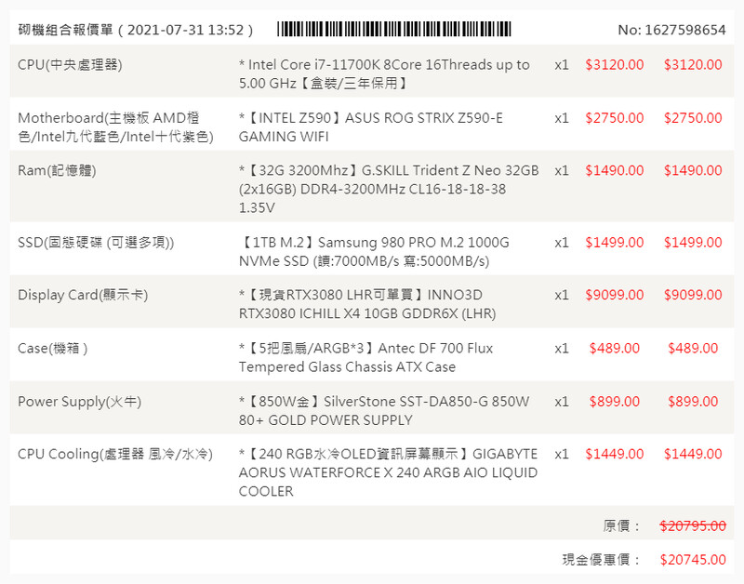
Task: Click the SilverStone SST-DA850-G power supply item
Action: (384, 410)
